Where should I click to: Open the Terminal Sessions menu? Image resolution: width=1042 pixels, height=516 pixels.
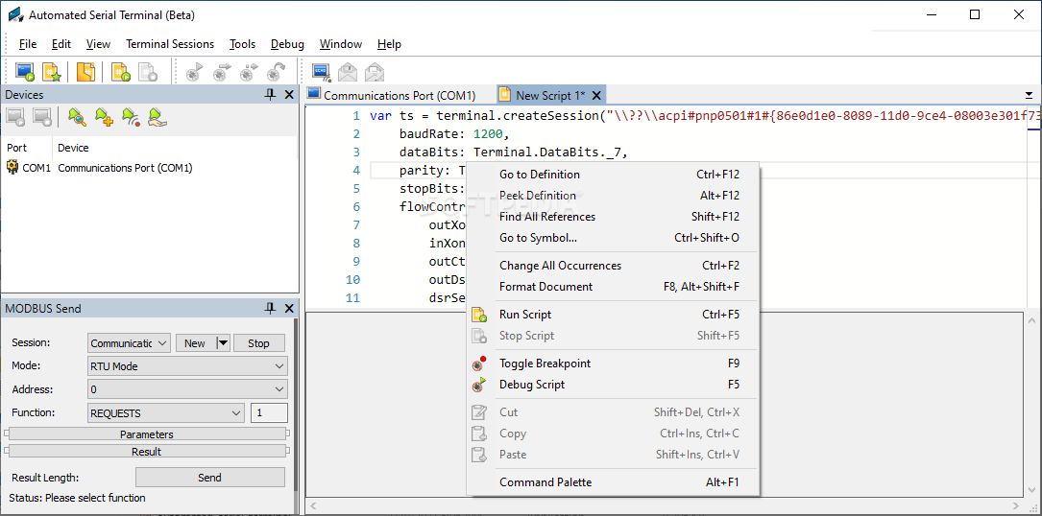point(170,44)
